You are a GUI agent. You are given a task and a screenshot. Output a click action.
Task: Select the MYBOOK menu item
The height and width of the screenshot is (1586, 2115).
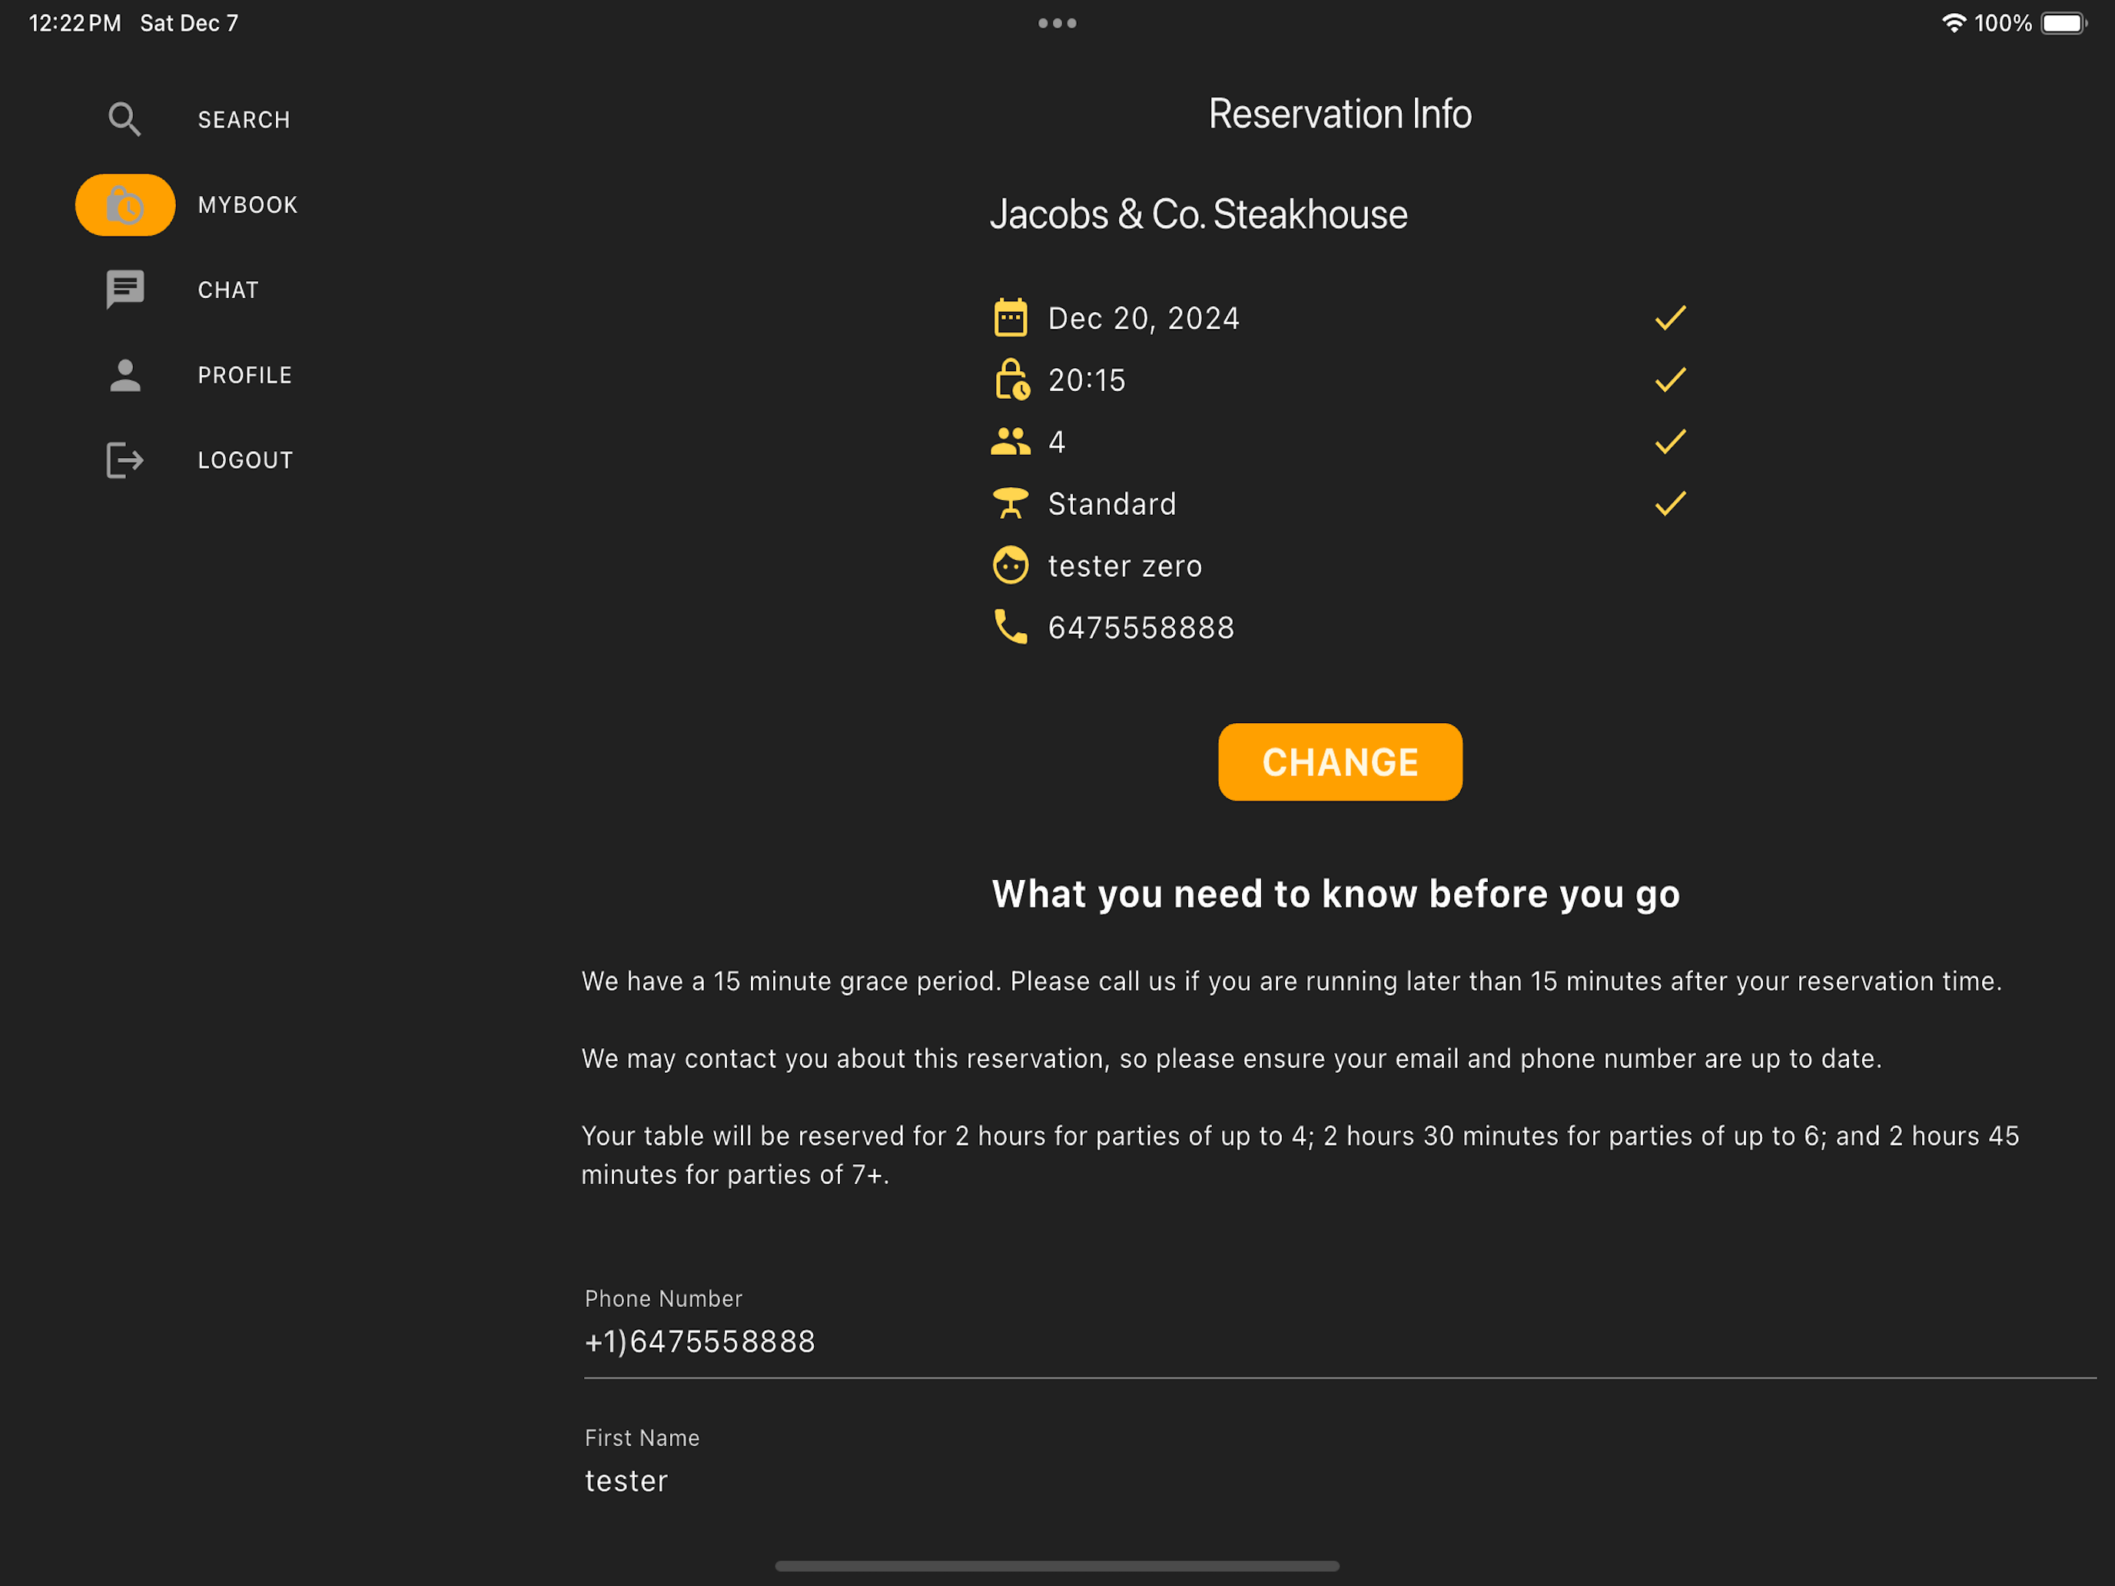tap(247, 204)
